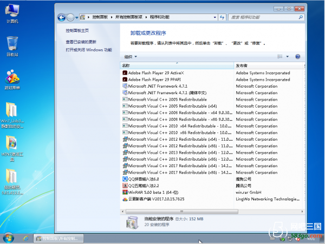
Task: Select Visual C++ 2005 Redistributable (x64) icon
Action: (125, 106)
